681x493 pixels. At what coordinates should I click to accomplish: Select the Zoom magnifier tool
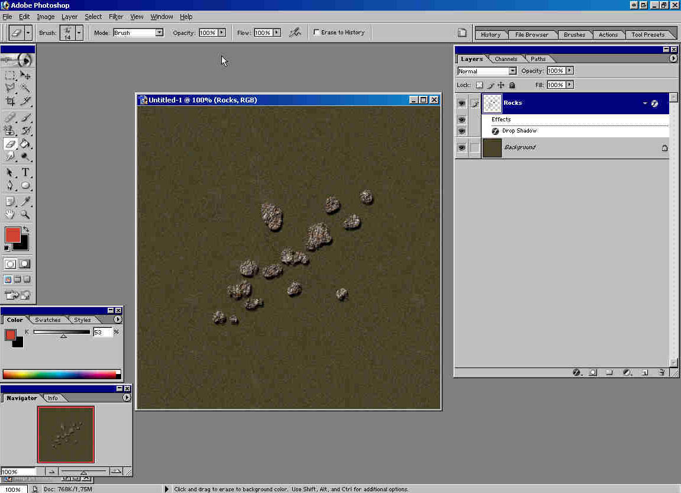tap(25, 215)
